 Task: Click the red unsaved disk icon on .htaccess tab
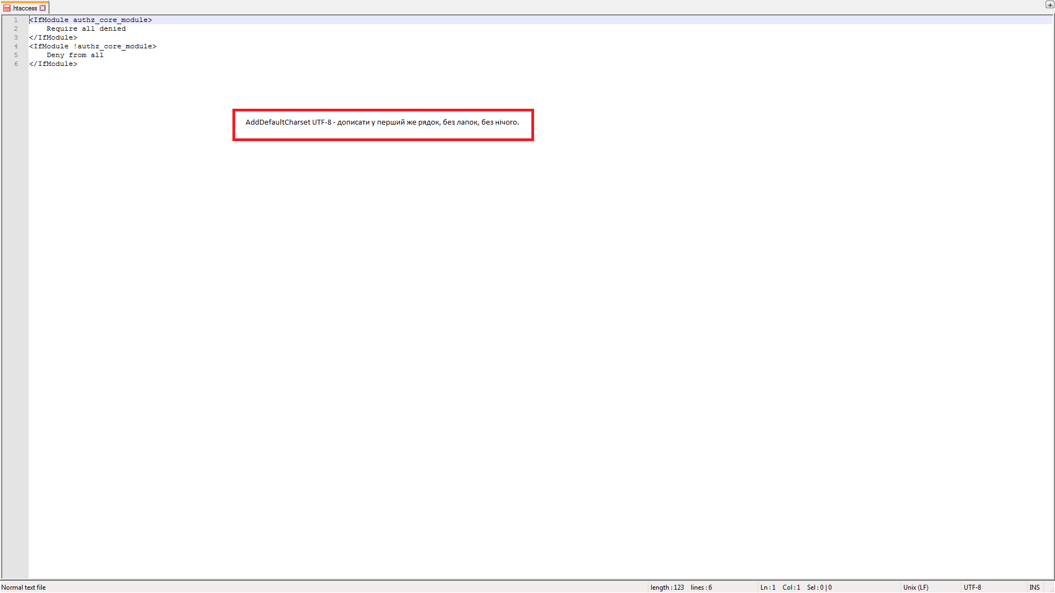pos(7,8)
